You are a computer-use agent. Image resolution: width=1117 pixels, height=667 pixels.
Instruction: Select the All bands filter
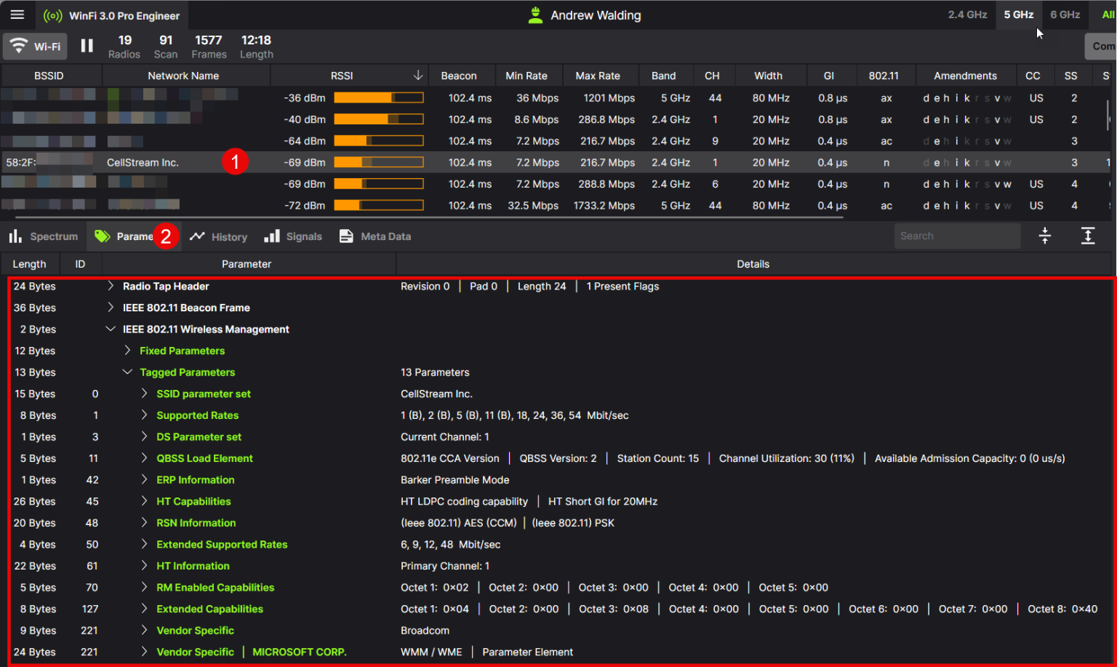1108,15
